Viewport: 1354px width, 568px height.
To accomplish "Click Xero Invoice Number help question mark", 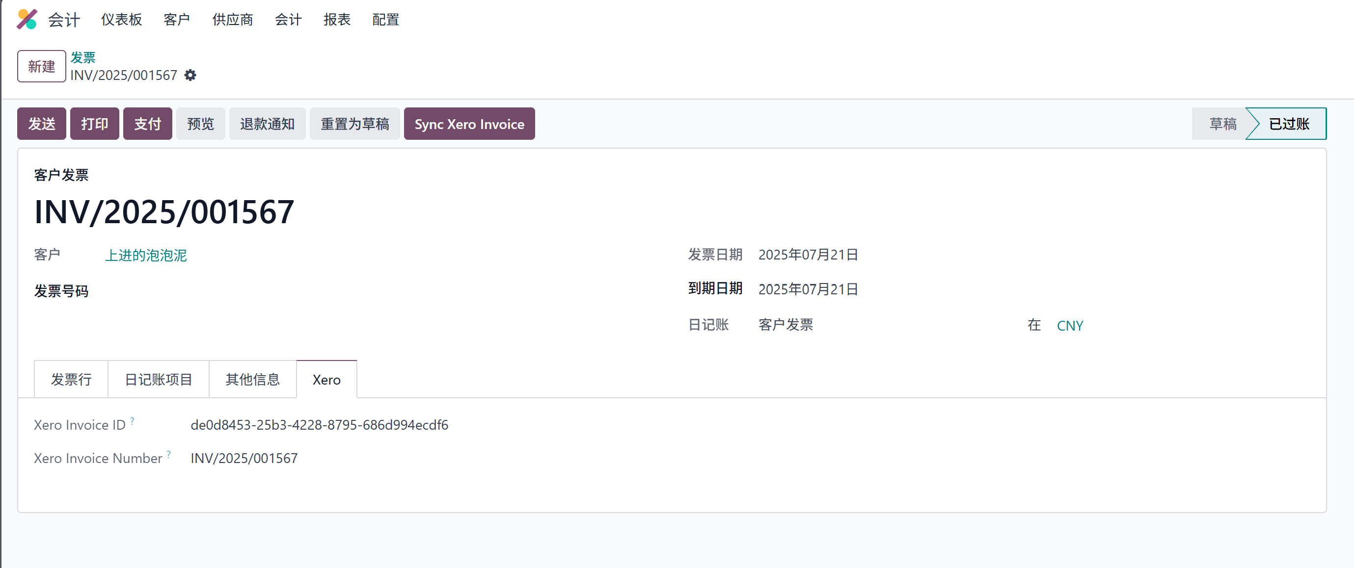I will [169, 454].
